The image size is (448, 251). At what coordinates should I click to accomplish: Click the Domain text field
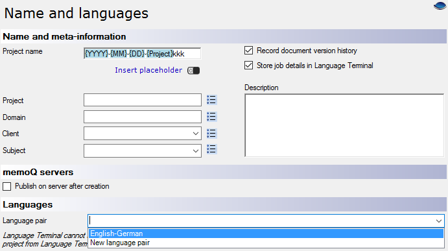click(143, 117)
